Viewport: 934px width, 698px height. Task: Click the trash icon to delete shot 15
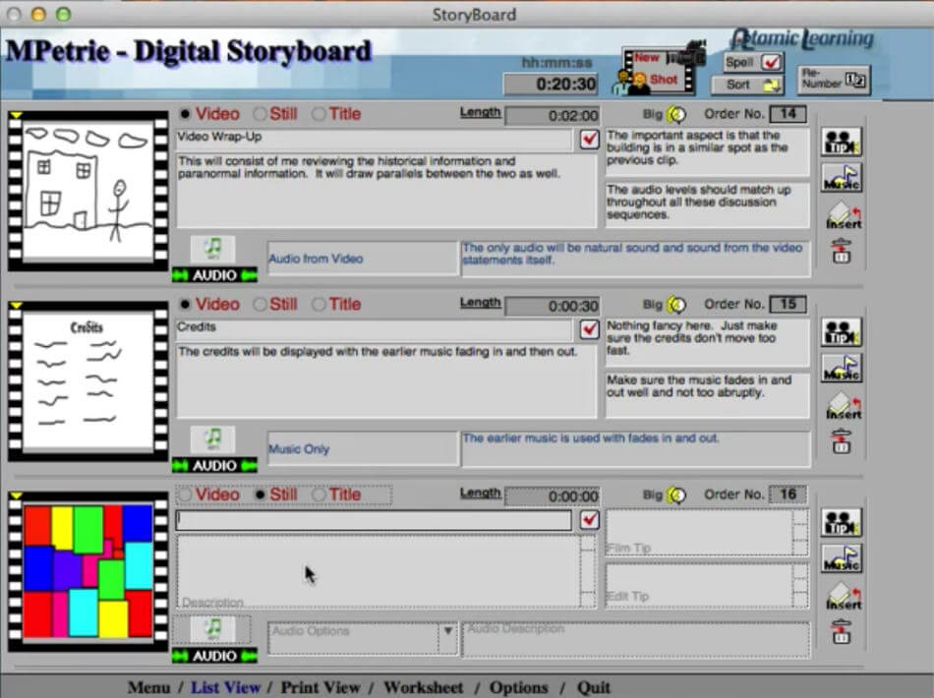click(x=843, y=441)
